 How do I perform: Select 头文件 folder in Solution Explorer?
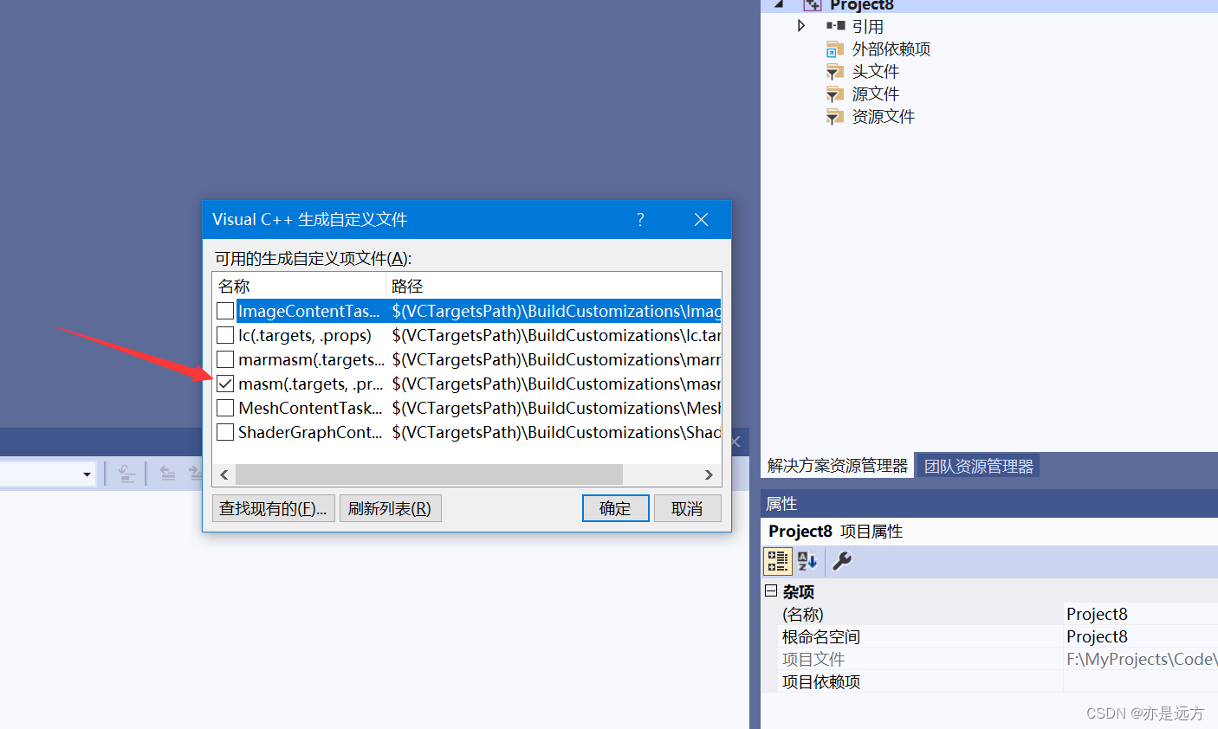point(876,72)
